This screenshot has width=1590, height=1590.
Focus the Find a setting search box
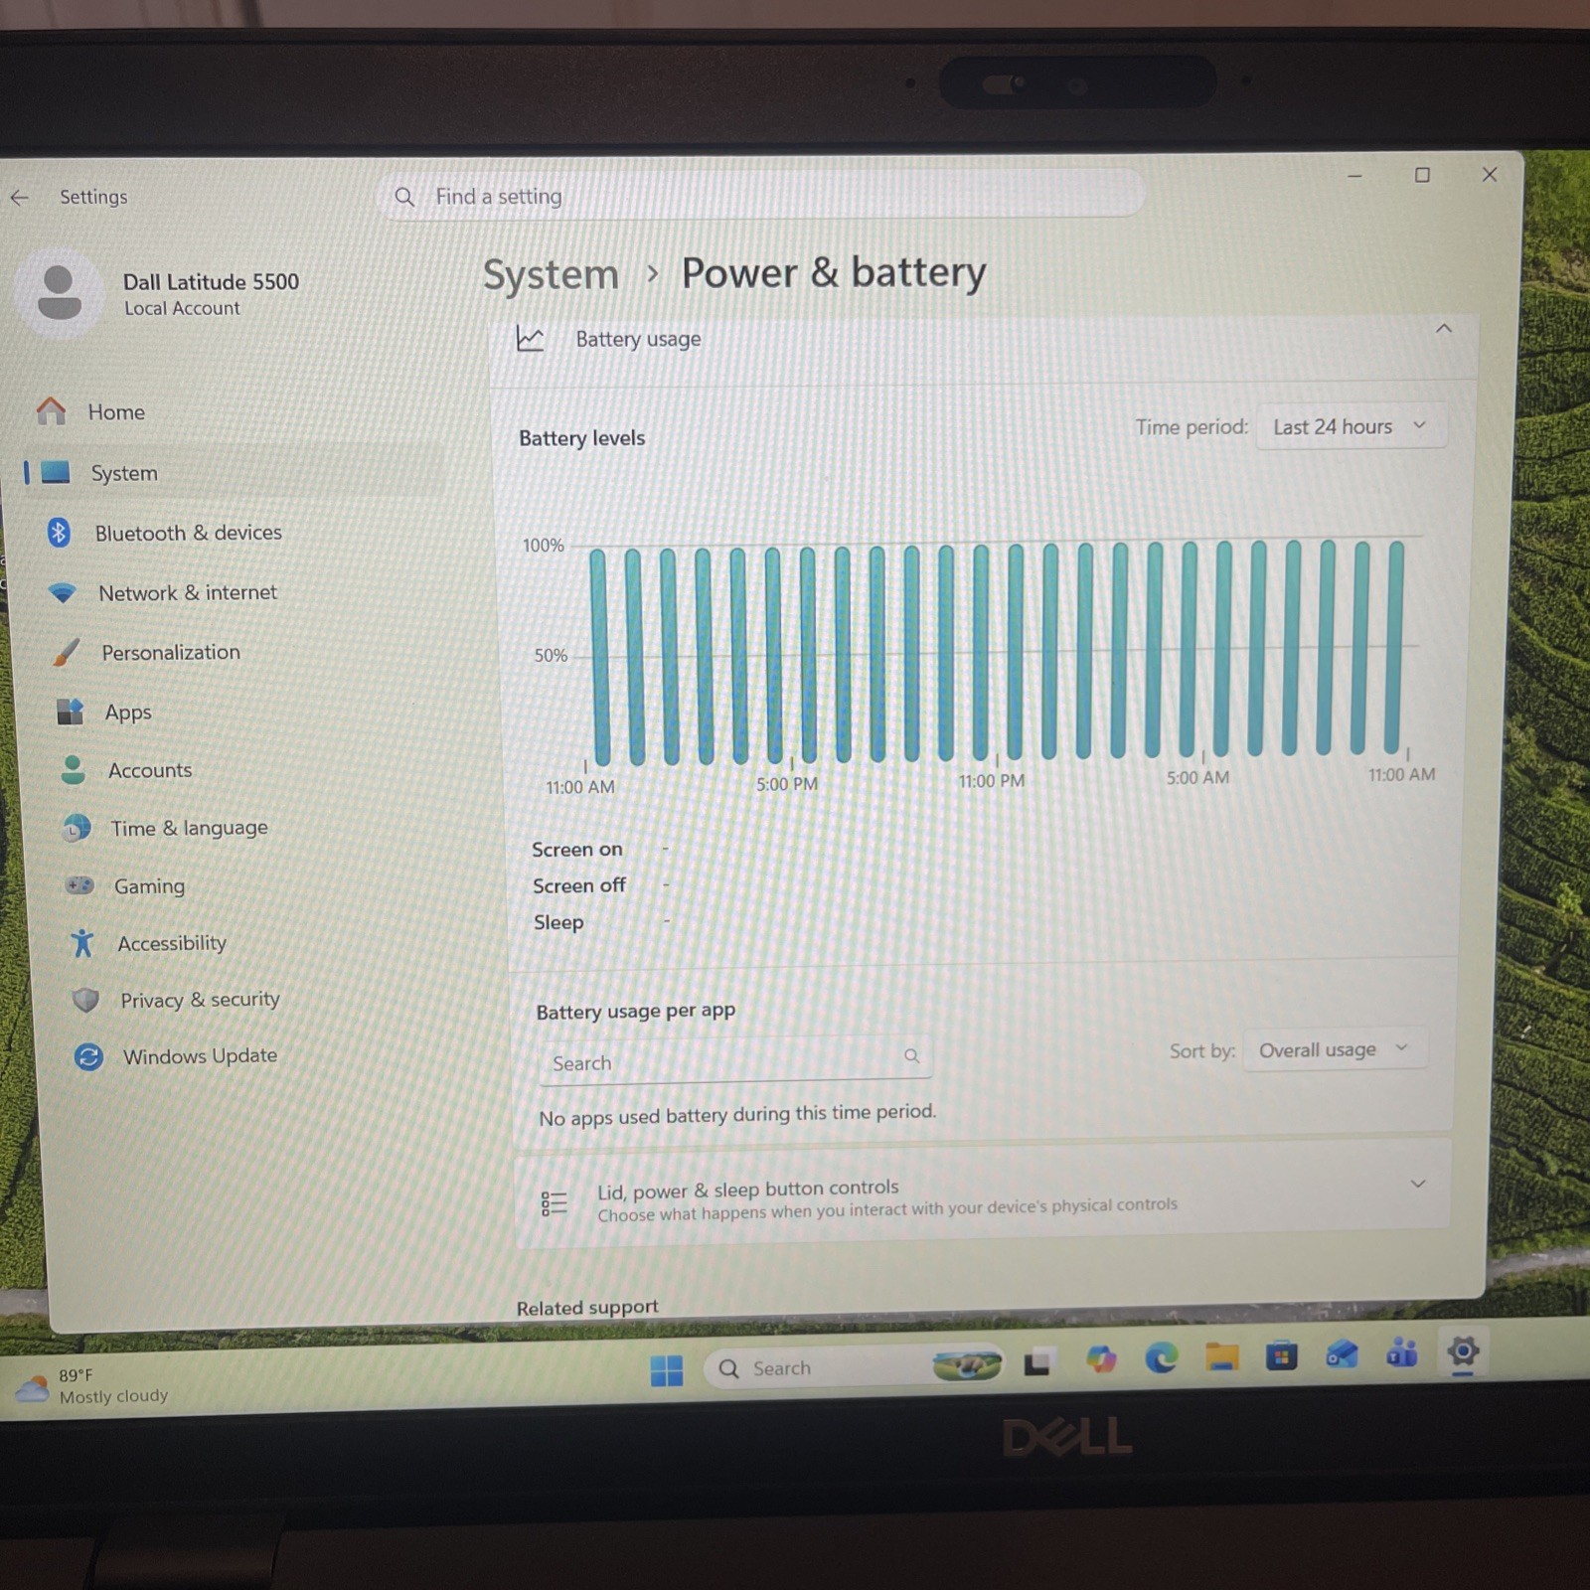tap(762, 196)
